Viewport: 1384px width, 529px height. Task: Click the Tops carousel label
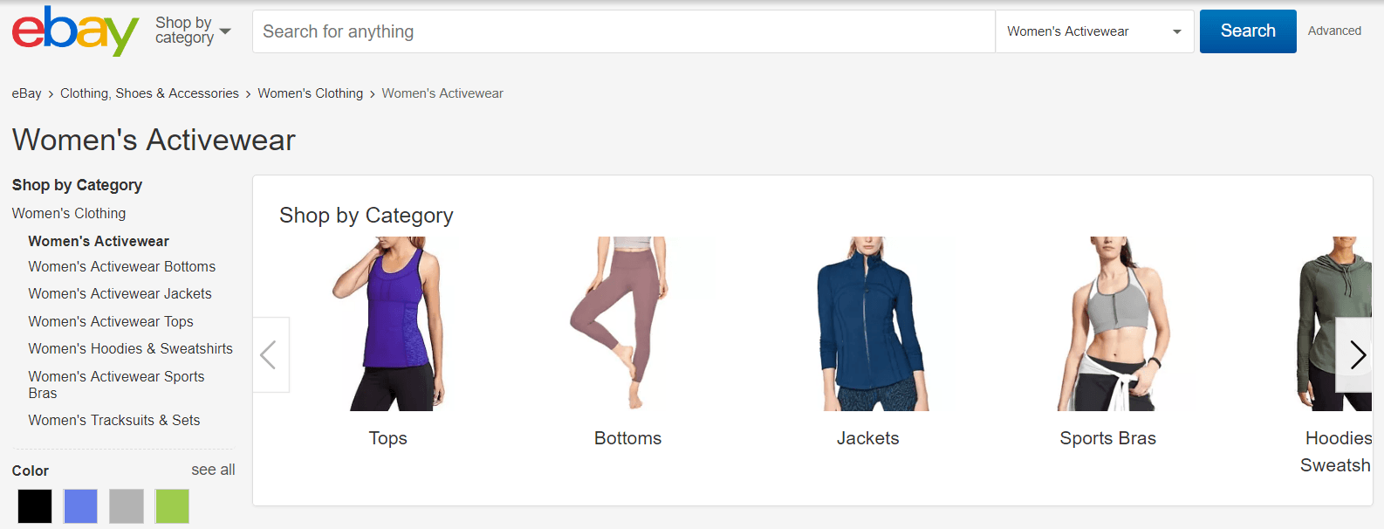pyautogui.click(x=388, y=438)
